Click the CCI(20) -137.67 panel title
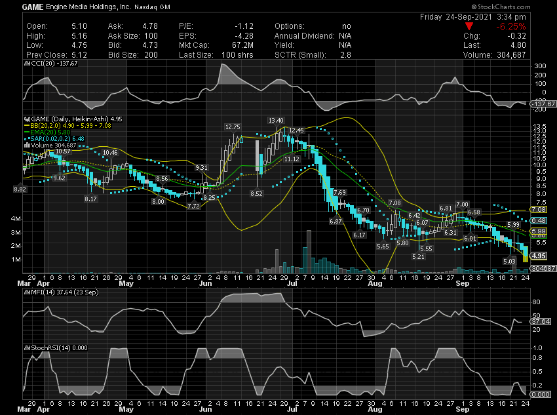This screenshot has height=415, width=557. (54, 64)
